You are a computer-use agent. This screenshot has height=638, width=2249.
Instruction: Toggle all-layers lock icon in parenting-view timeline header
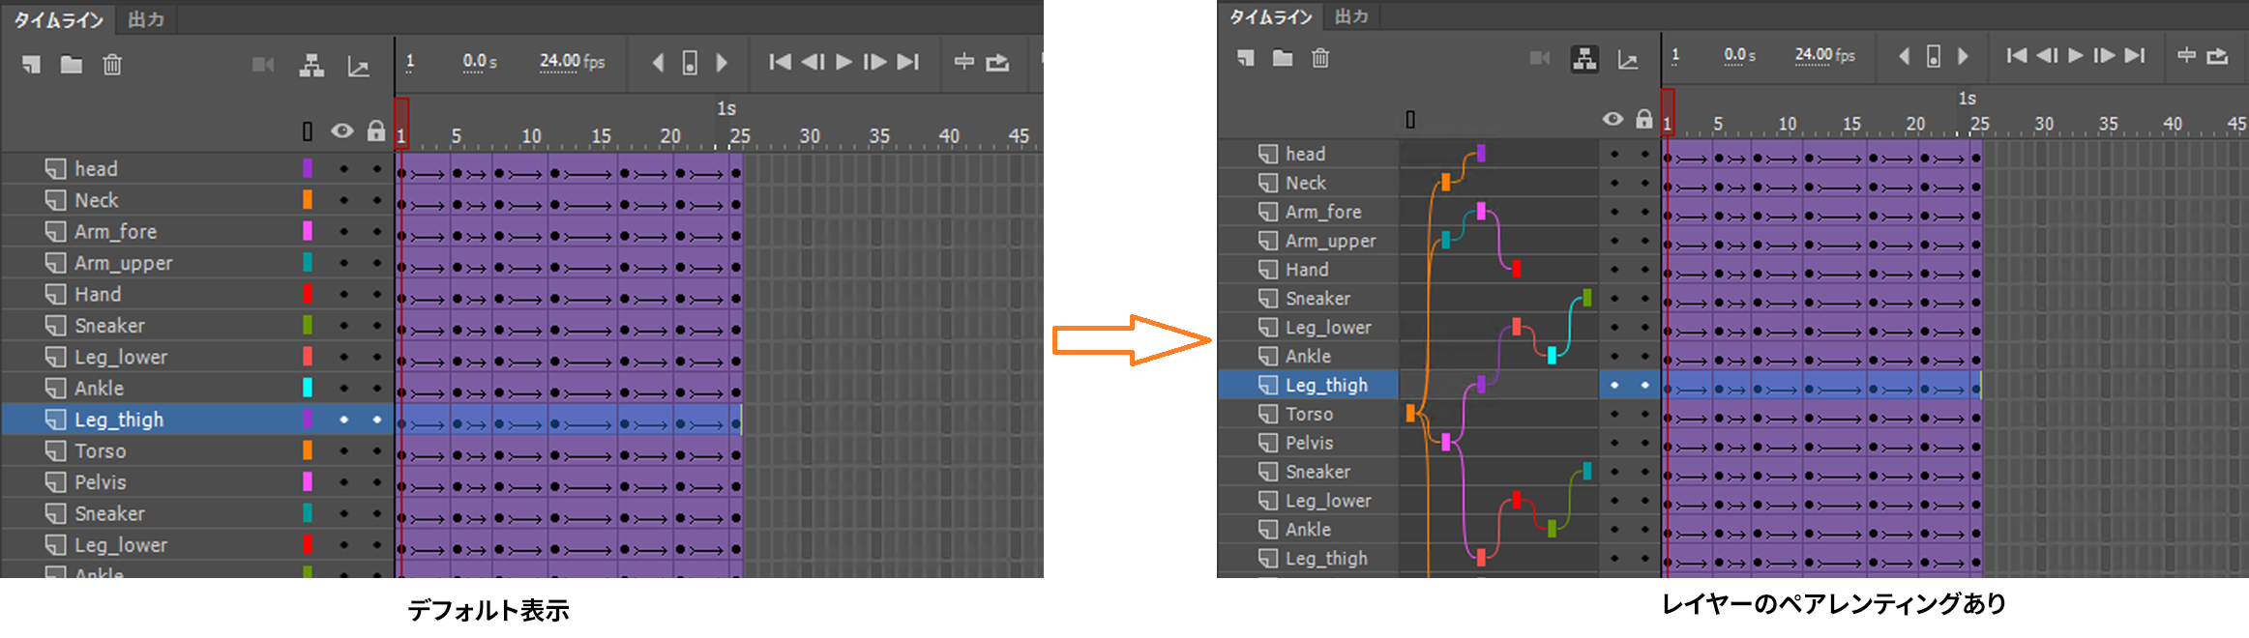pos(1643,119)
